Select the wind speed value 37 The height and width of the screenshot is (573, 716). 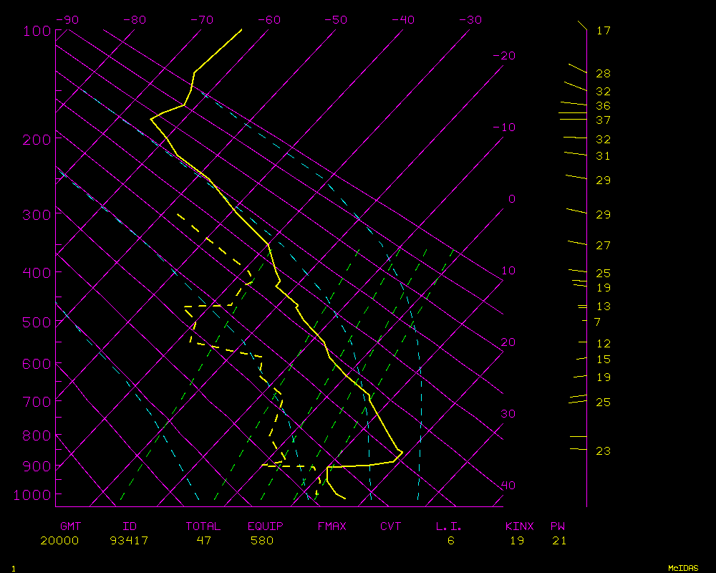[x=603, y=120]
